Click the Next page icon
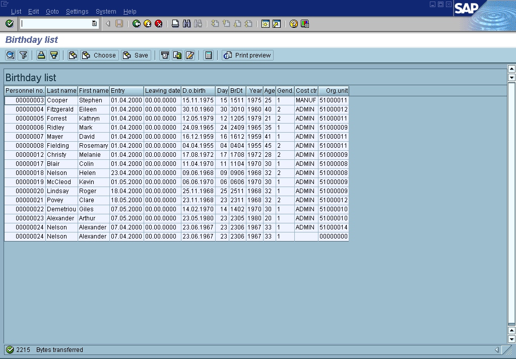 237,24
